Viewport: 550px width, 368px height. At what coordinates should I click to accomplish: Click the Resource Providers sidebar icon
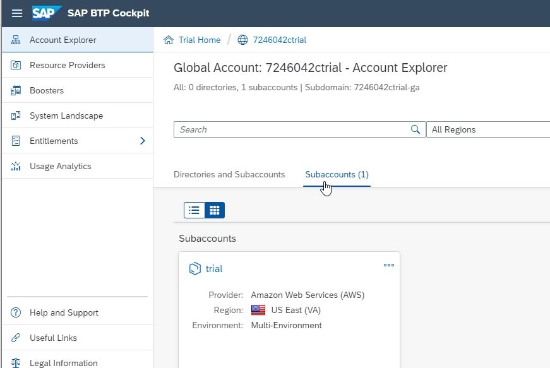(16, 65)
